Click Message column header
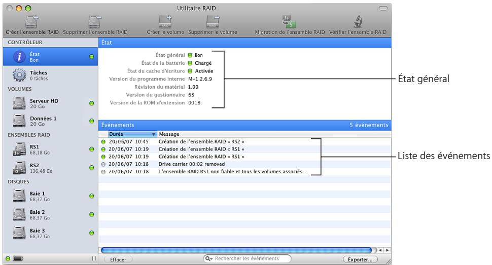 coord(169,134)
